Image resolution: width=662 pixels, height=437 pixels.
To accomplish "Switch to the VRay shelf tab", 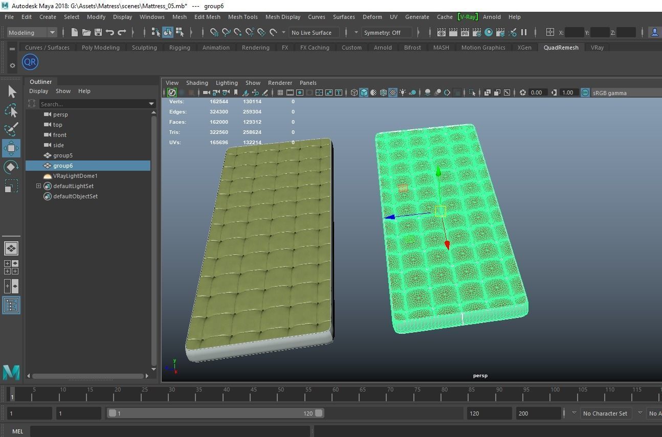I will (x=597, y=48).
